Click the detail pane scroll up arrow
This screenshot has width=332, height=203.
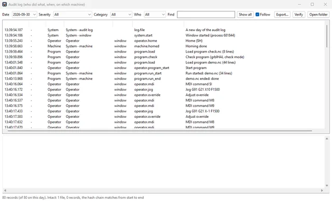coord(327,139)
